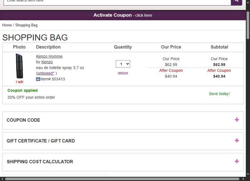Image resolution: width=250 pixels, height=181 pixels.
Task: Click the Kenzo Homme bottle thumbnail
Action: [19, 66]
